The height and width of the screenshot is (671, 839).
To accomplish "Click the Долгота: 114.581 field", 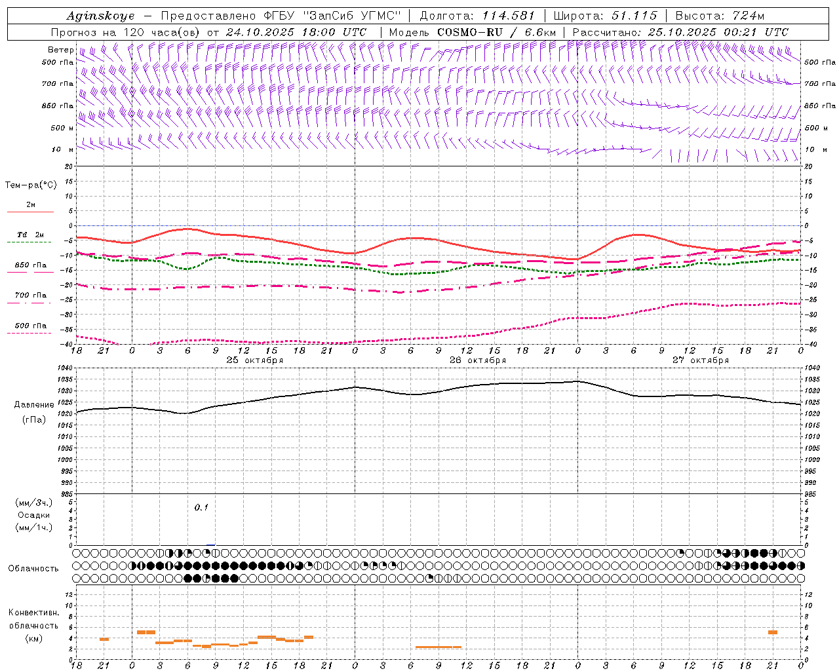I will point(477,16).
